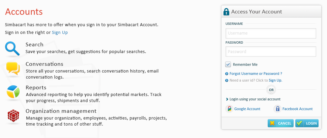Click the Facebook Account lock icon

(277, 109)
